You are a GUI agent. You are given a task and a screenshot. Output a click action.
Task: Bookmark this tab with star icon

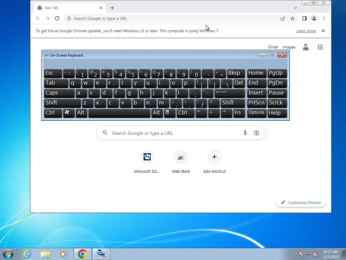click(292, 18)
